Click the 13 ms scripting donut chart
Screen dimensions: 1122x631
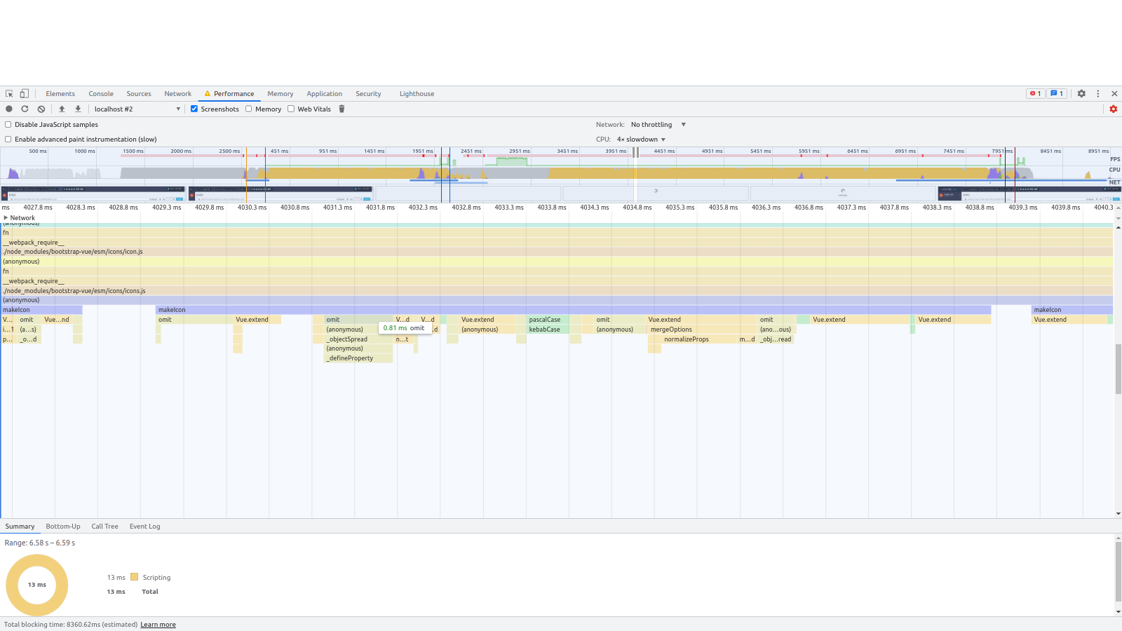tap(37, 585)
